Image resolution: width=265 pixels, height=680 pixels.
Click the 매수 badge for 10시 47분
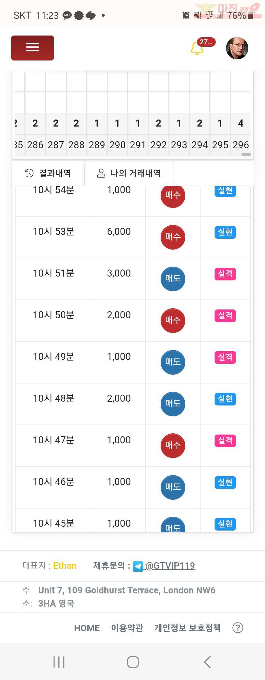tap(173, 445)
